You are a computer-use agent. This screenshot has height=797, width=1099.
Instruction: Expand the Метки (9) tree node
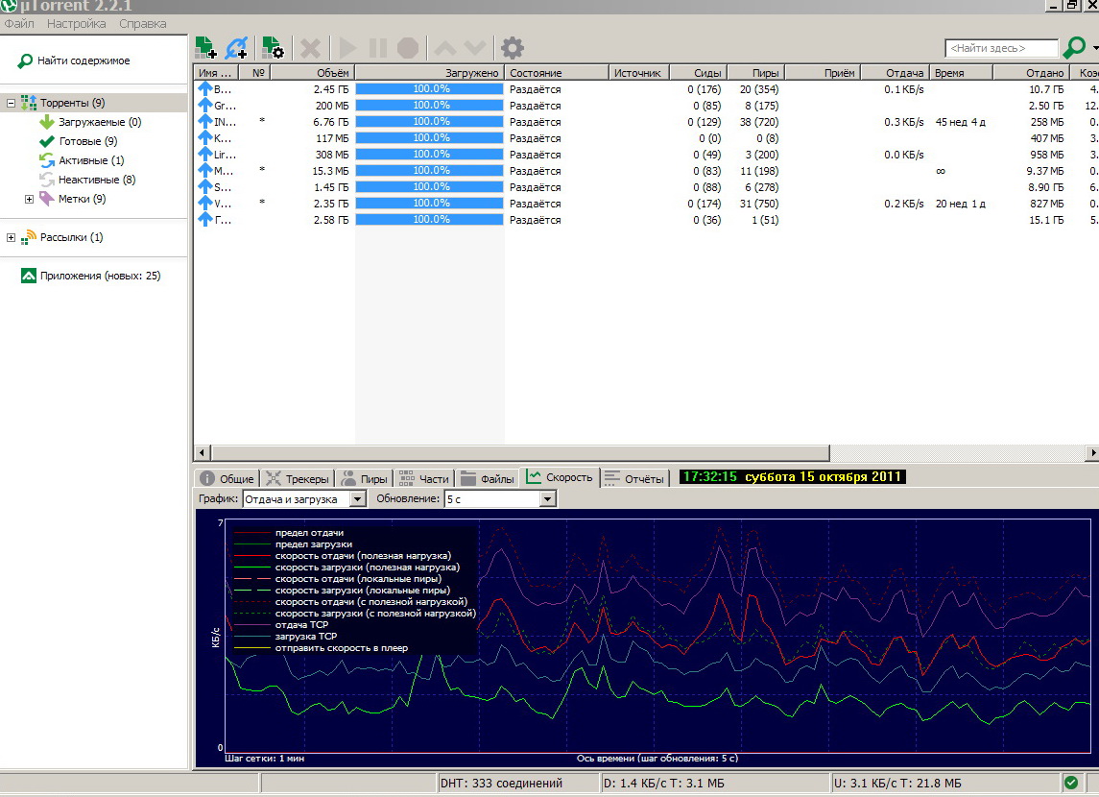(29, 199)
